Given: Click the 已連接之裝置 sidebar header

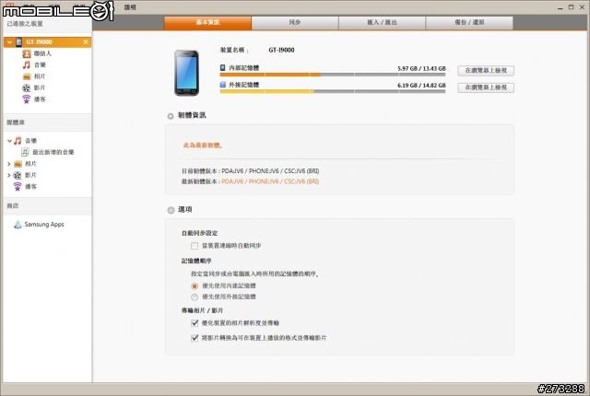Looking at the screenshot, I should 25,24.
